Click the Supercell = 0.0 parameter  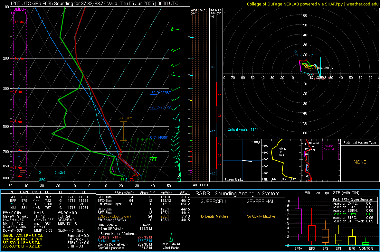78,236
